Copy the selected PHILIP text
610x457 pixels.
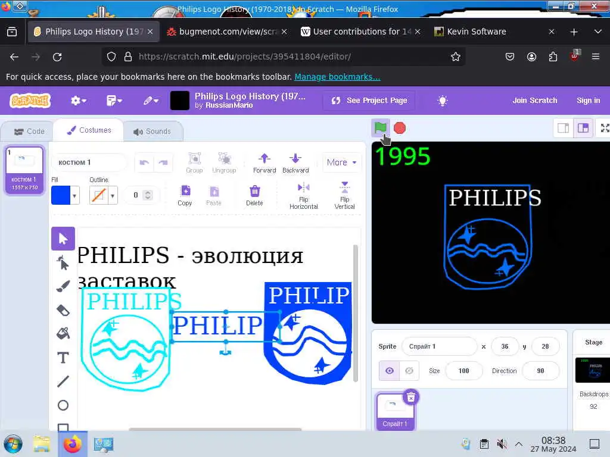click(x=185, y=195)
